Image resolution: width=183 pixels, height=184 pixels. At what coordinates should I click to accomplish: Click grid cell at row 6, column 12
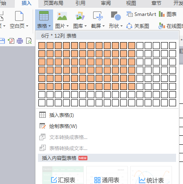tap(132, 86)
